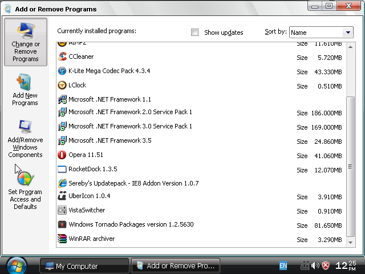Enable the Show updates checkbox

194,33
